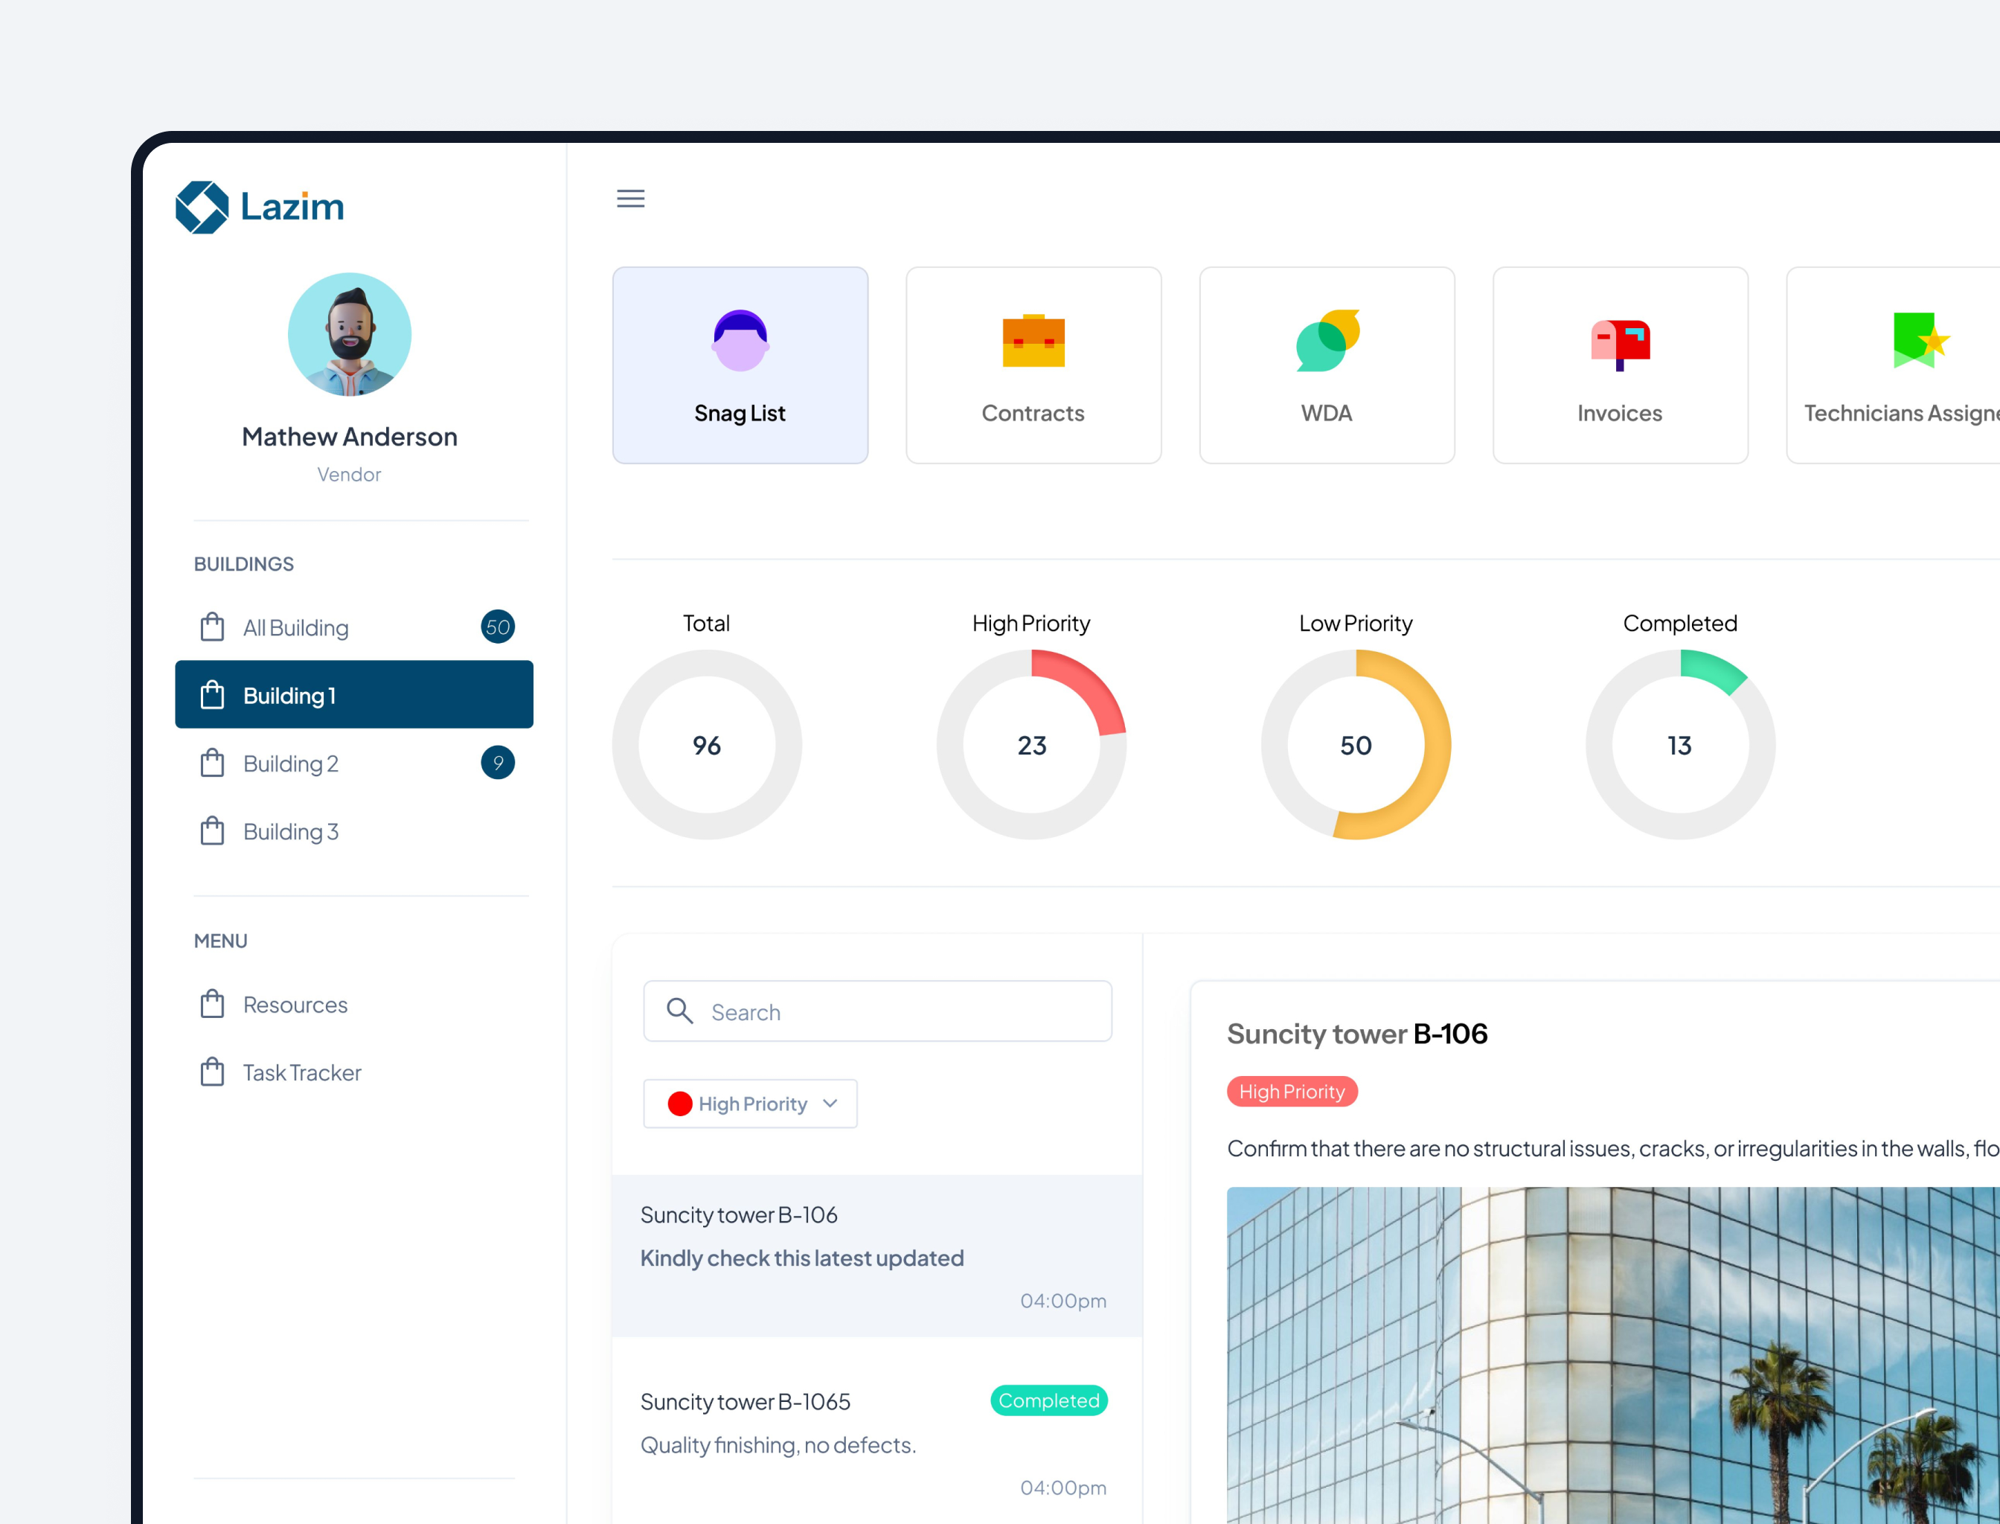Open Mathew Anderson's profile avatar
Viewport: 2000px width, 1524px height.
coord(349,335)
